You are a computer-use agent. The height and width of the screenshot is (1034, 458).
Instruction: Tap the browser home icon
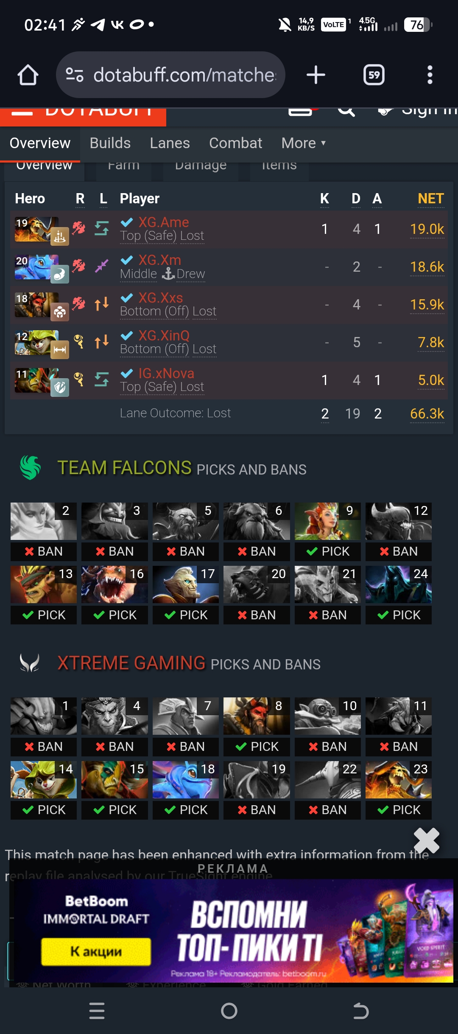[28, 75]
